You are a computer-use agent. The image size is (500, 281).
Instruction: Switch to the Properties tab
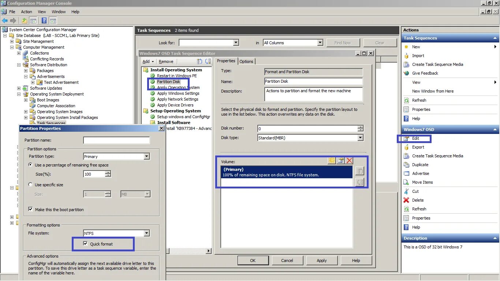[x=226, y=61]
